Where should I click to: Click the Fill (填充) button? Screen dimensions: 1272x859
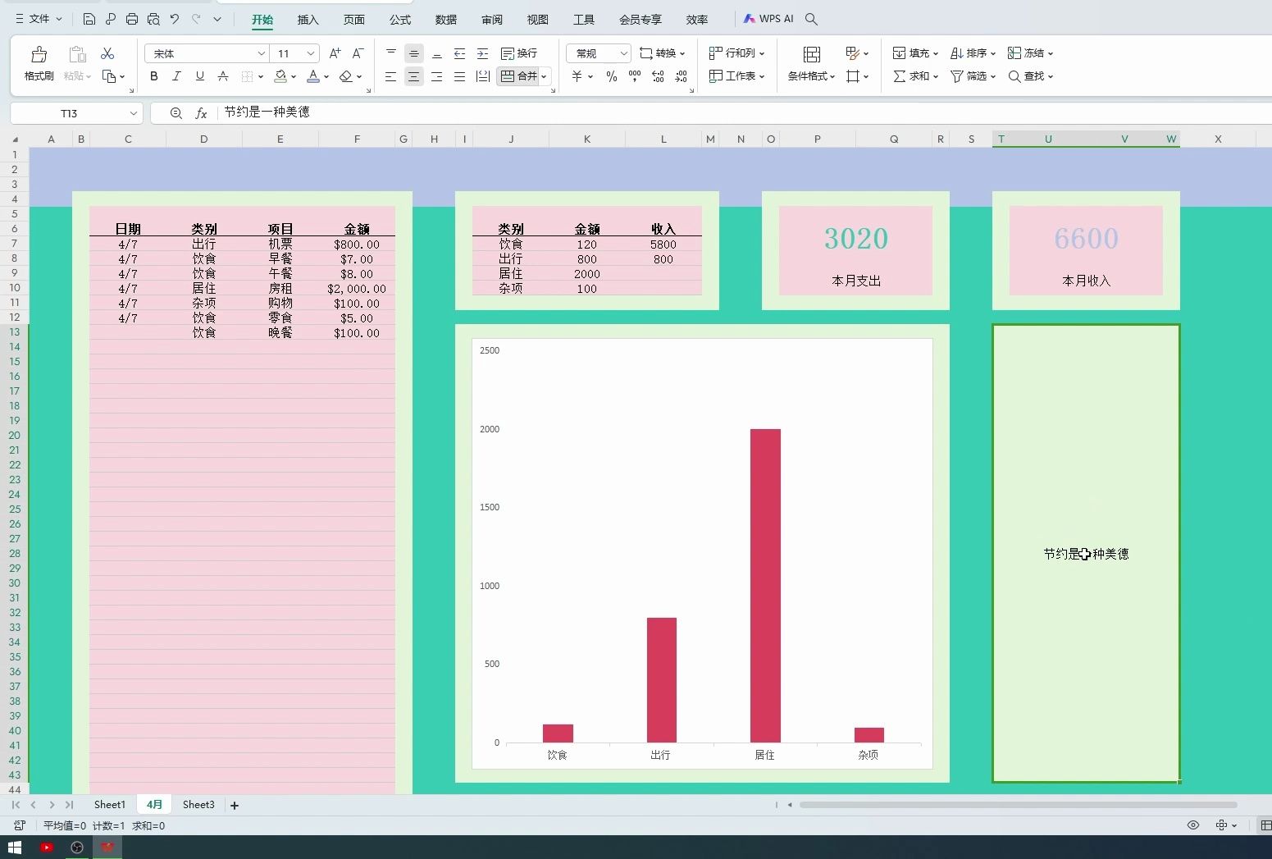915,53
